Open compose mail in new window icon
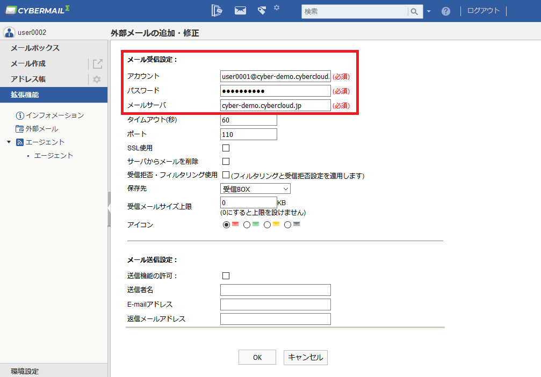 pyautogui.click(x=98, y=64)
